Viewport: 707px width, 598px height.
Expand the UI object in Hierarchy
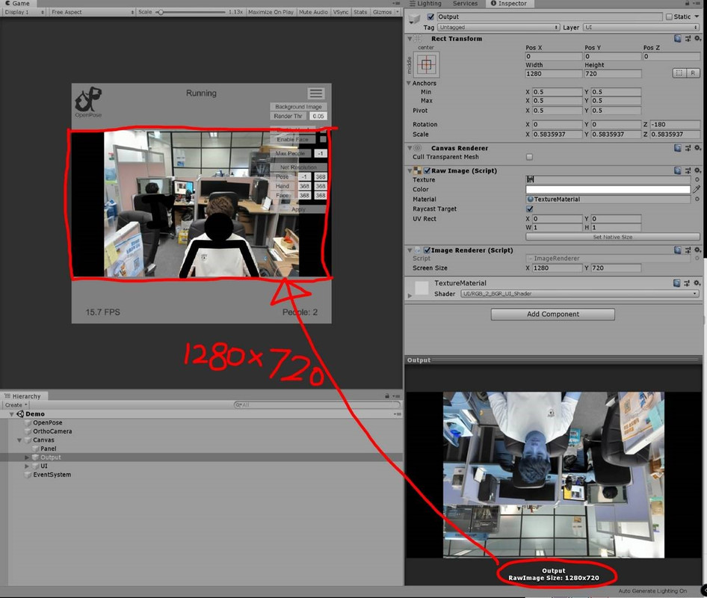tap(27, 466)
